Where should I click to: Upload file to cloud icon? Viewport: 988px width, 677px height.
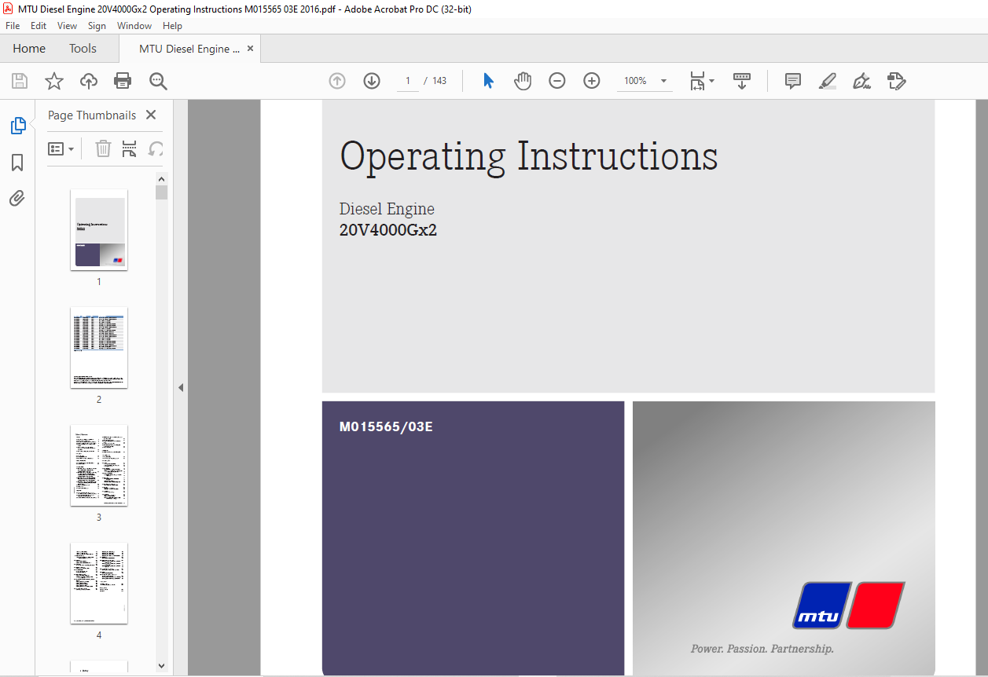pos(89,81)
